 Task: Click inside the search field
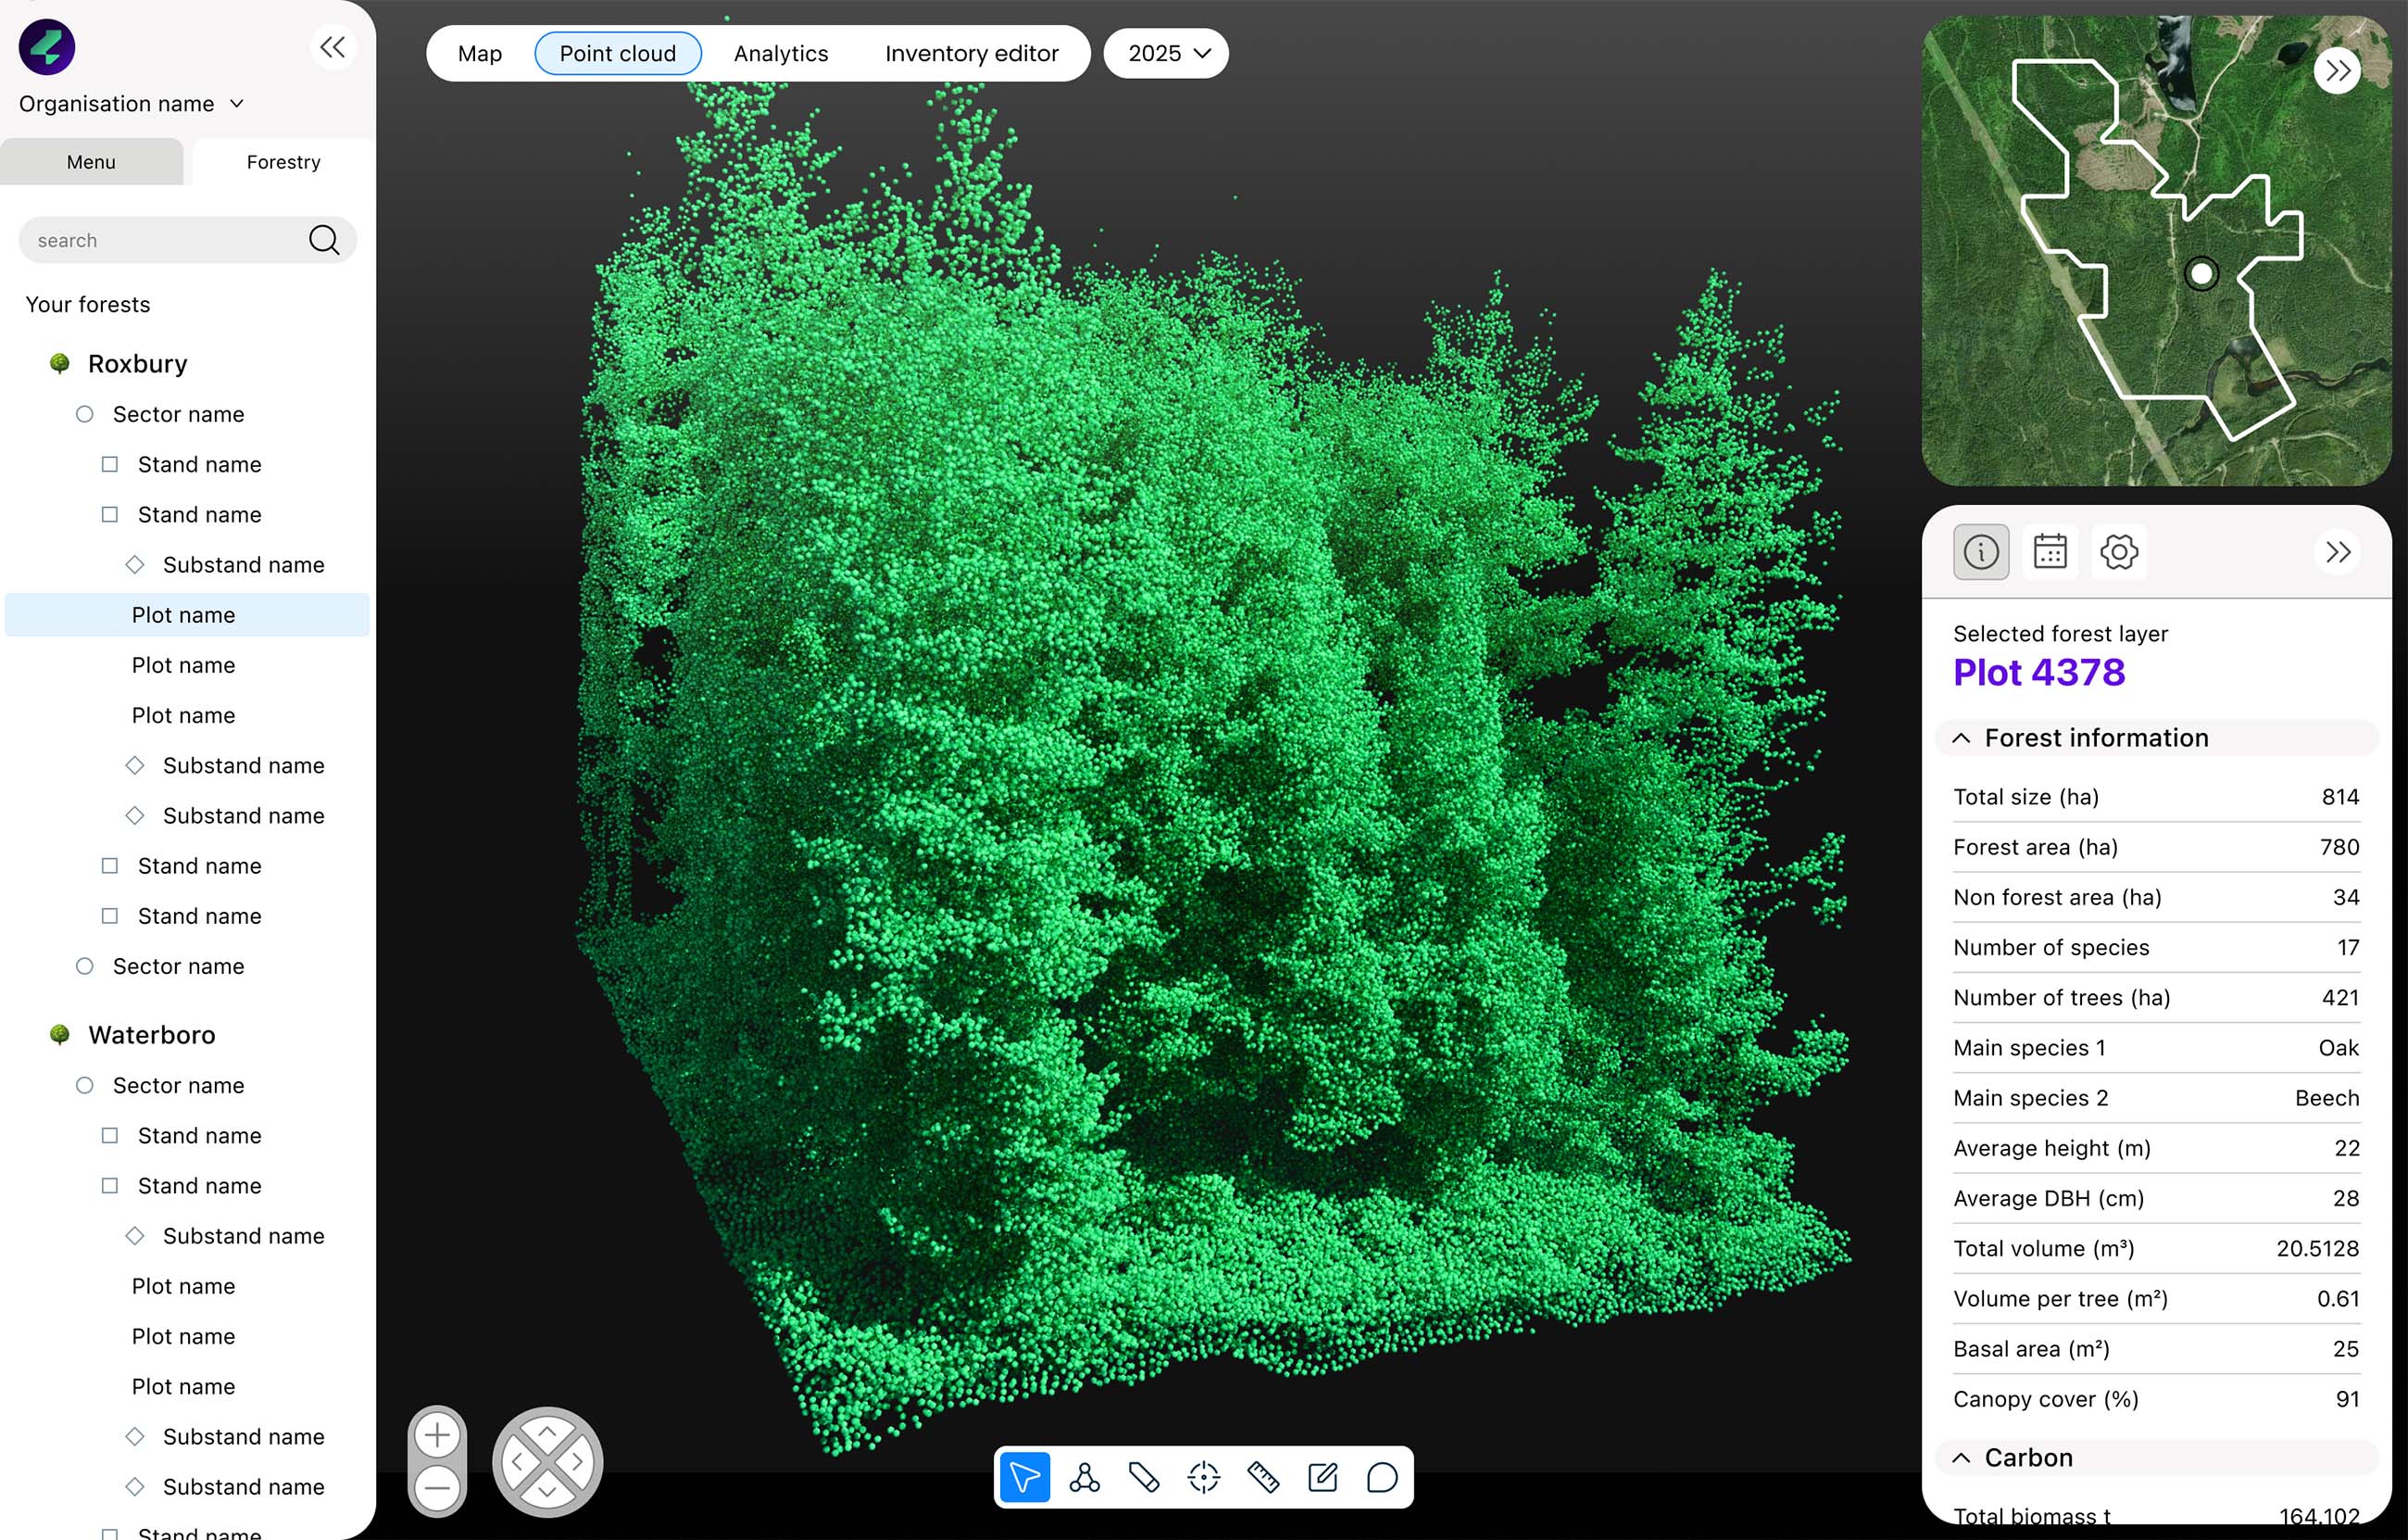160,240
